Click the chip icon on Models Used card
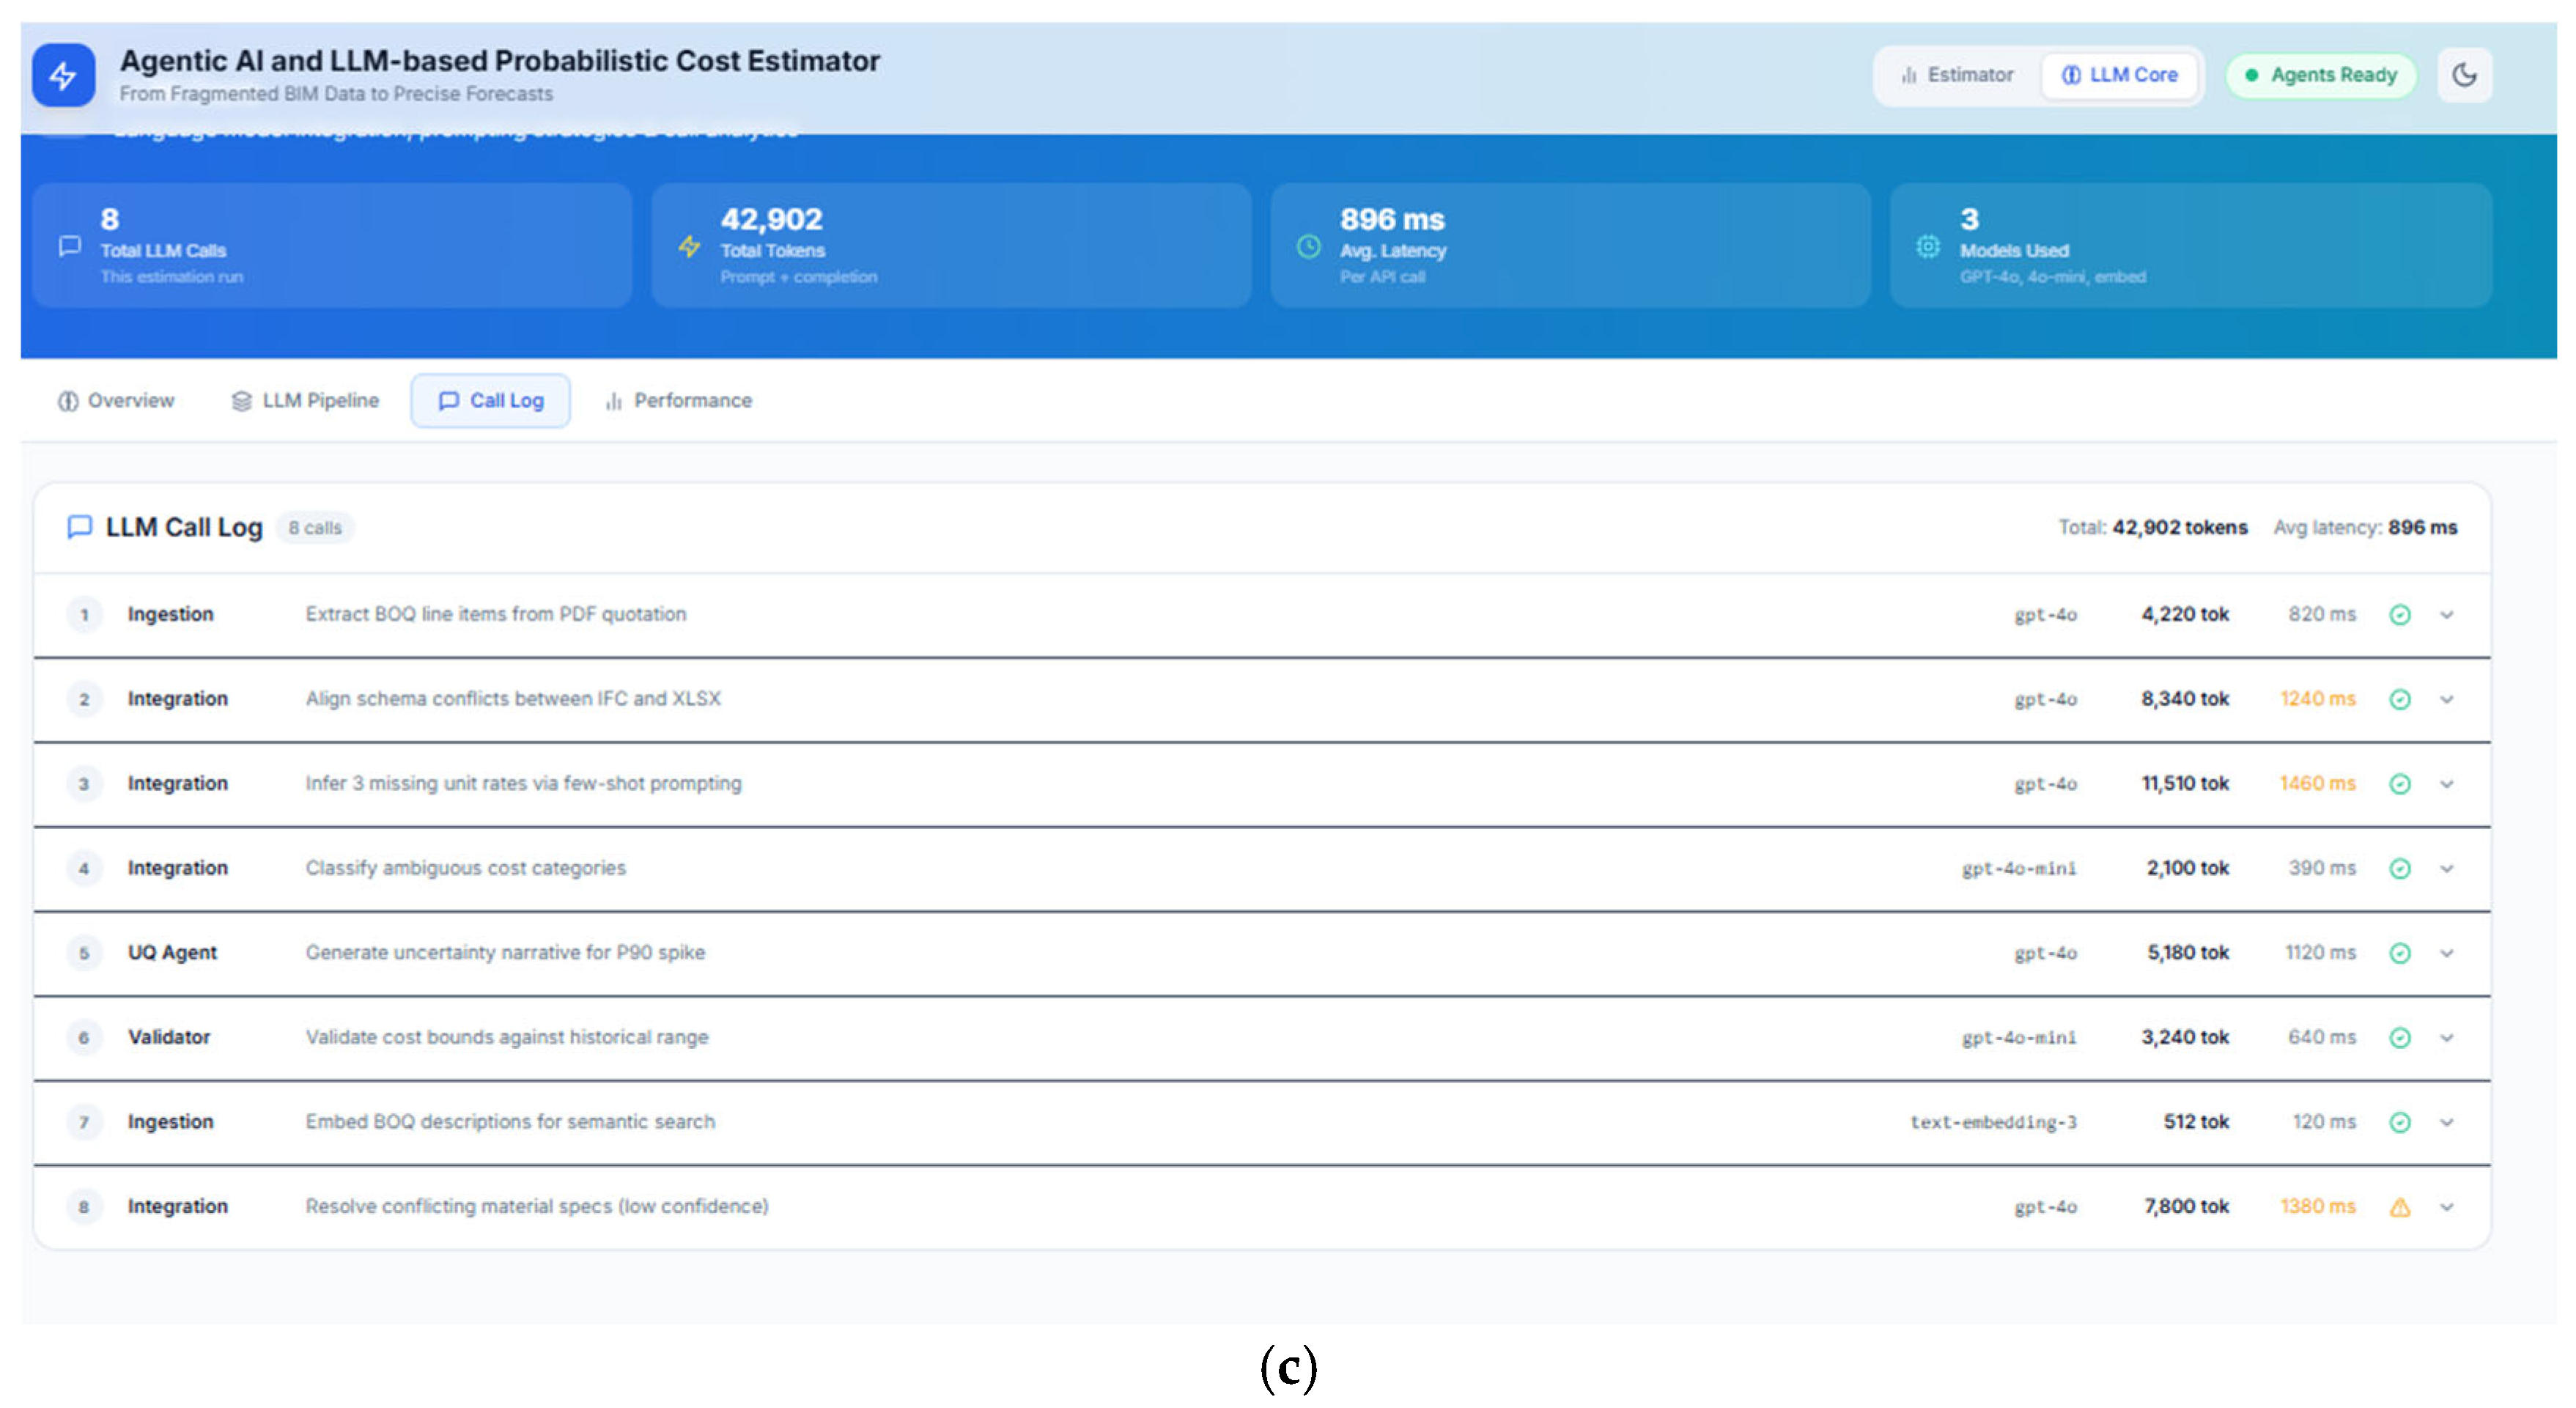This screenshot has width=2576, height=1408. pos(1928,246)
